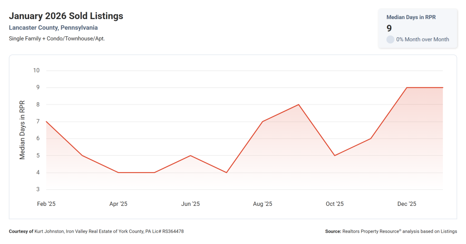This screenshot has width=466, height=244.
Task: Click the line's peak of 8 after Aug '25
Action: [299, 105]
